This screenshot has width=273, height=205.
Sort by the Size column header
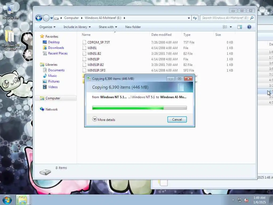pos(218,35)
